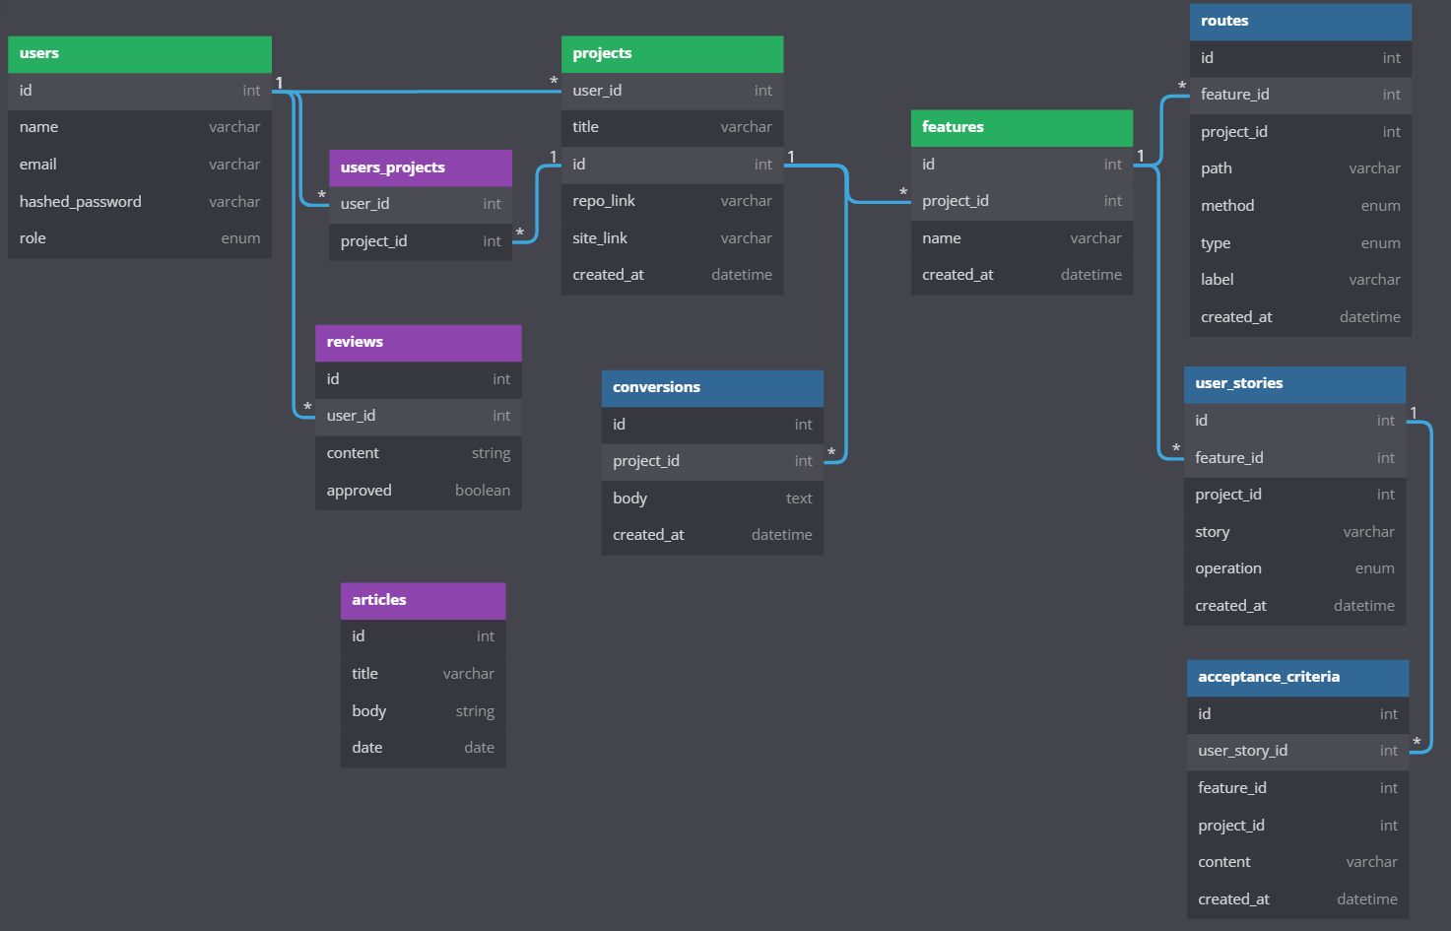
Task: Select the projects table header
Action: point(671,53)
